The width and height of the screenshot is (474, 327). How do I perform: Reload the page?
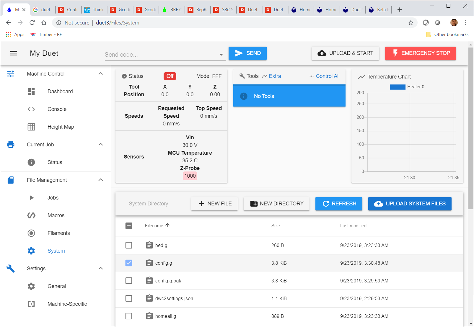pos(32,23)
